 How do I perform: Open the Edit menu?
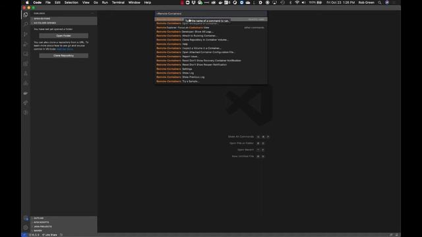(57, 3)
